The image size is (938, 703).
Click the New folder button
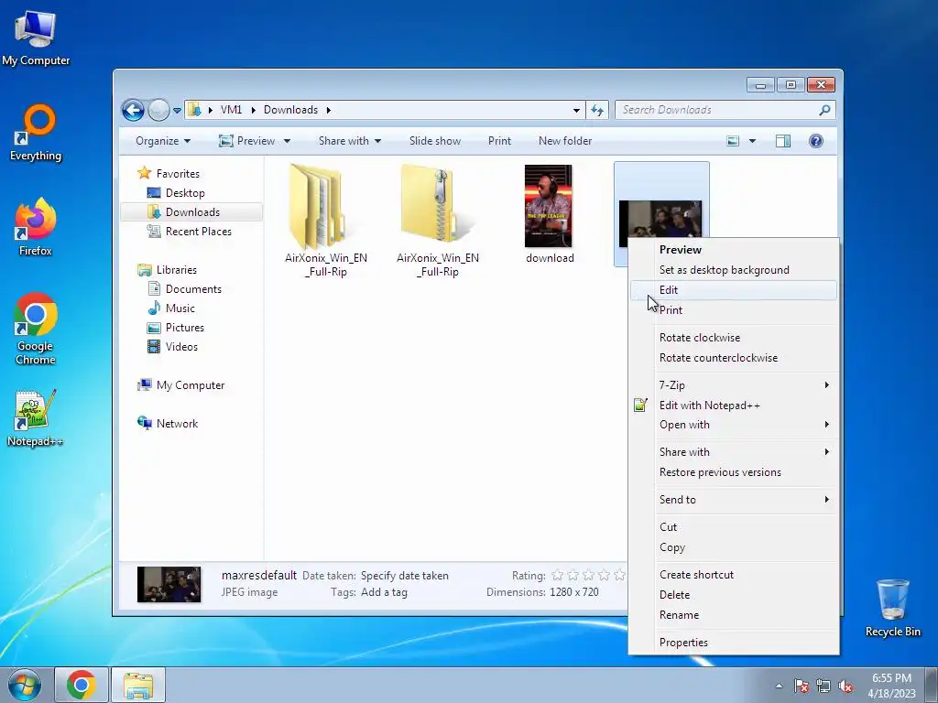[565, 141]
